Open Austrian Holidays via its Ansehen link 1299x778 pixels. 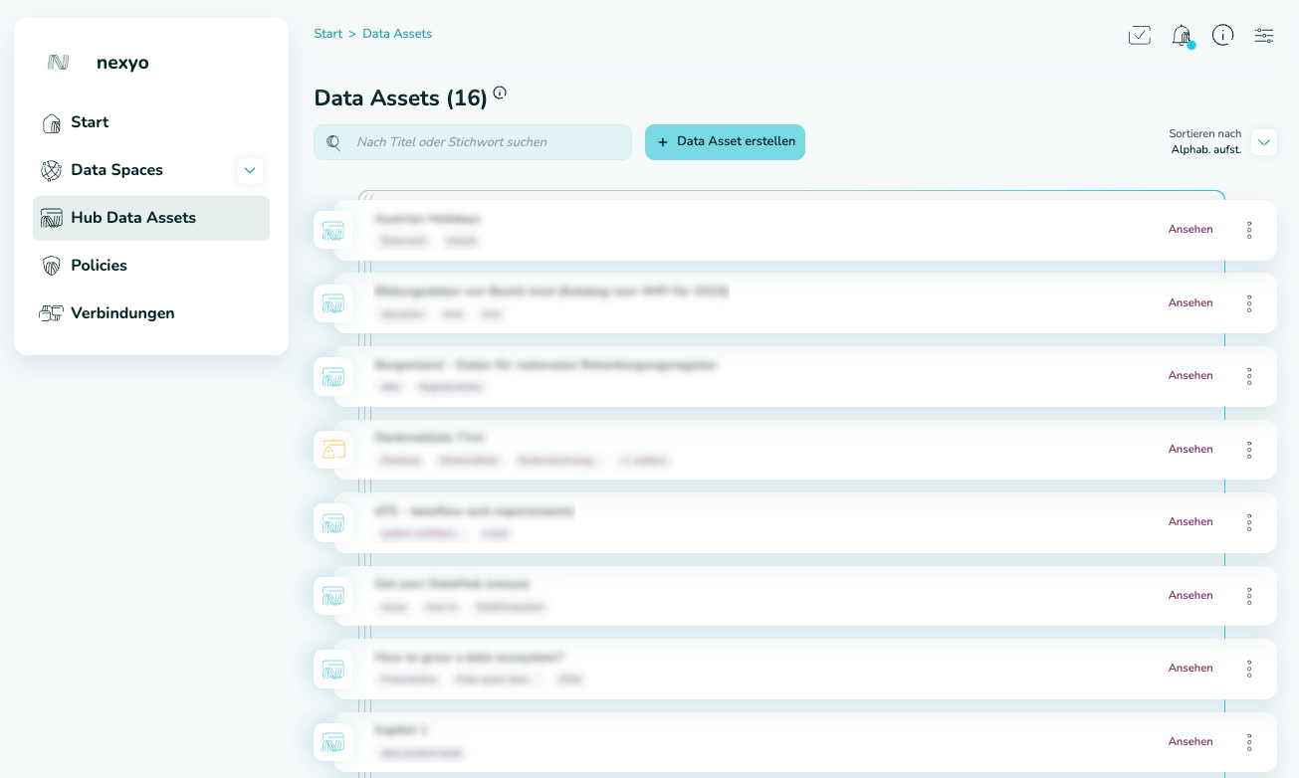(x=1190, y=229)
